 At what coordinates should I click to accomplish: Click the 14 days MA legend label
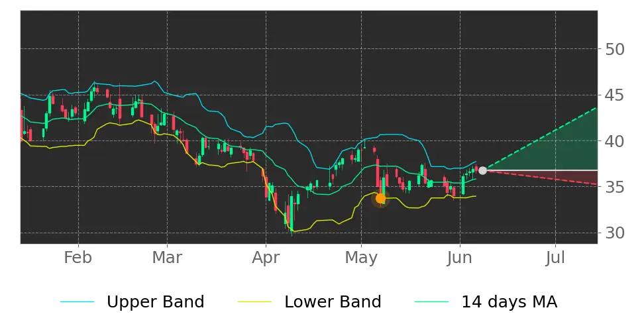pyautogui.click(x=510, y=302)
